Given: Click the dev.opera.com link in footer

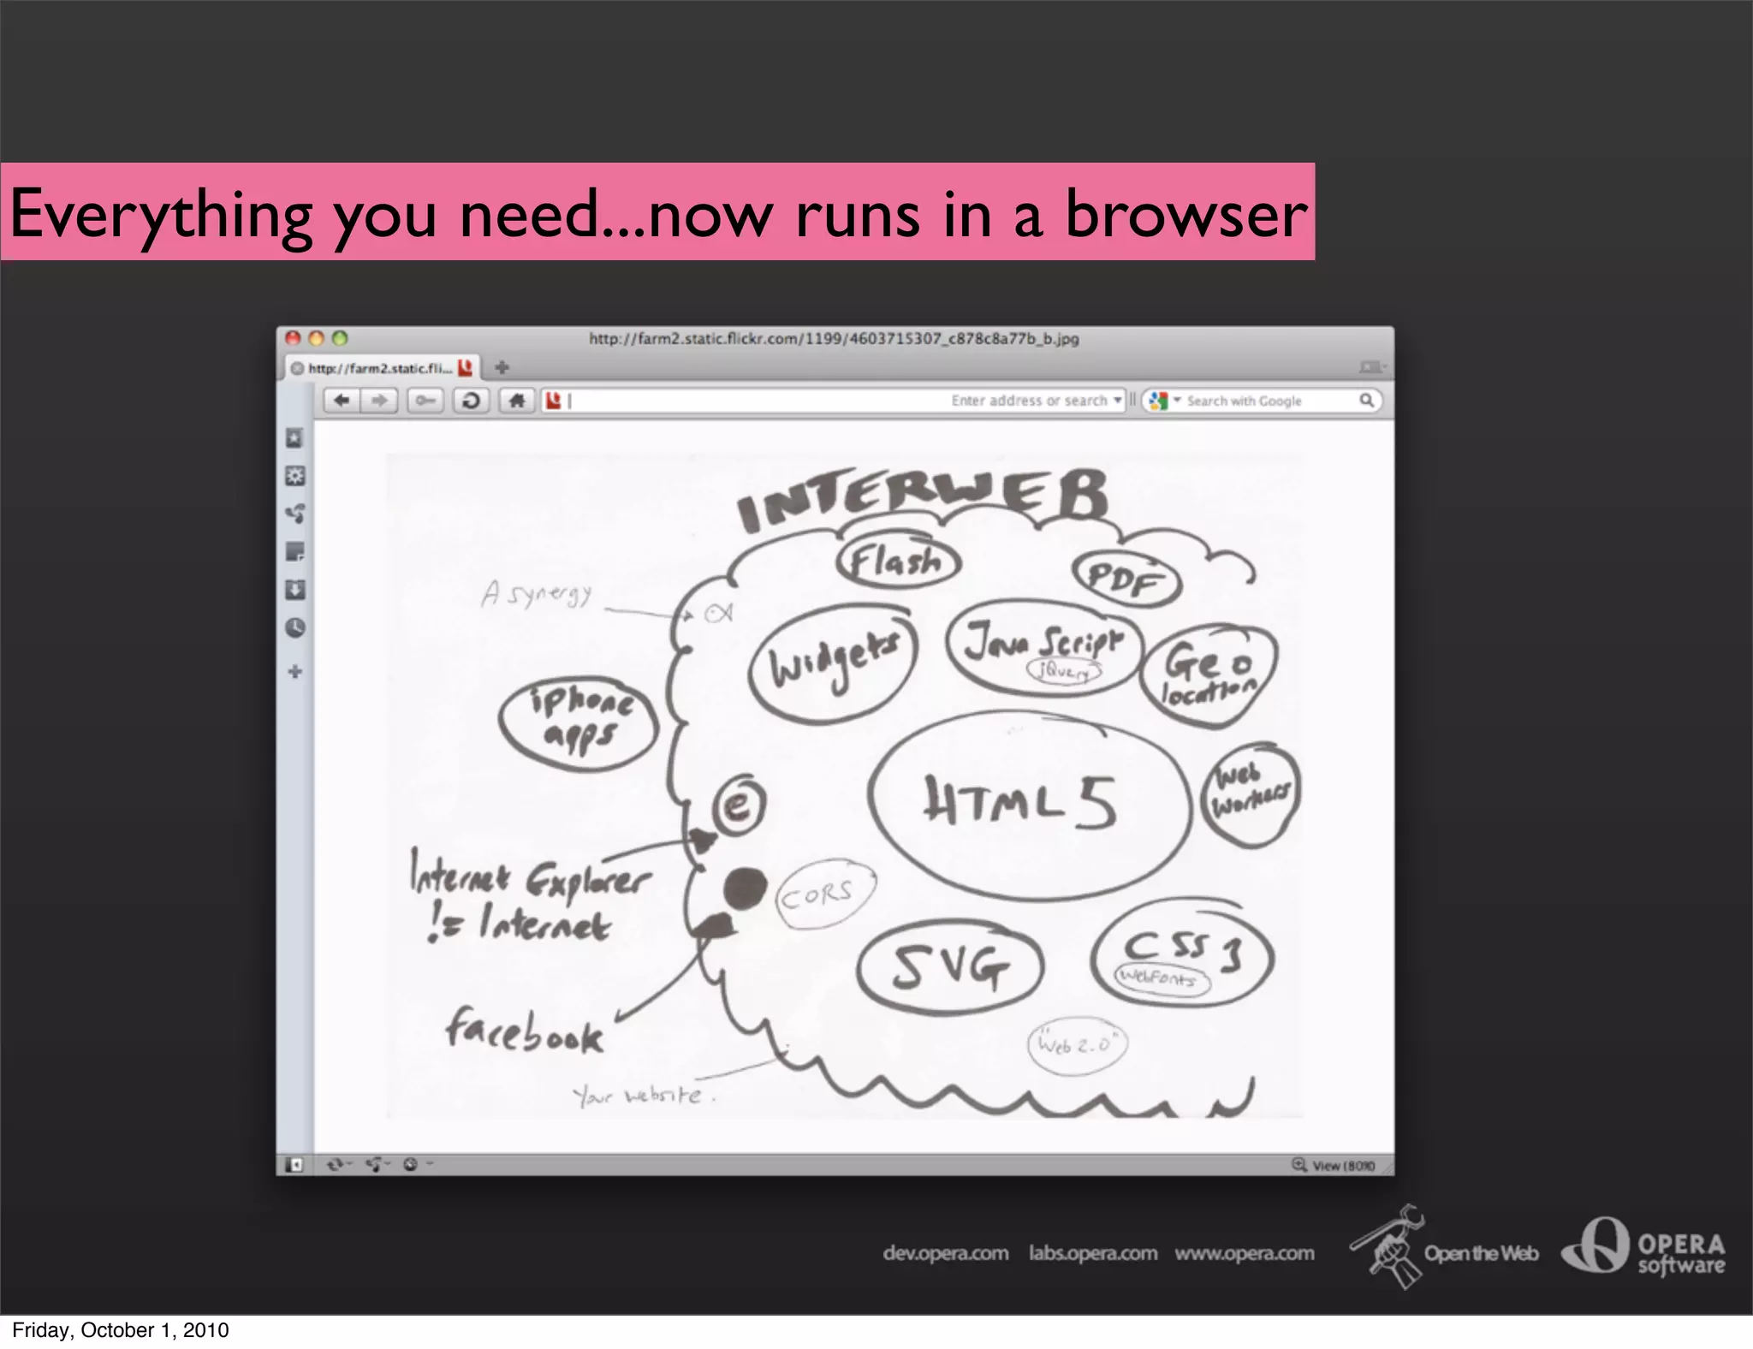Looking at the screenshot, I should [945, 1253].
